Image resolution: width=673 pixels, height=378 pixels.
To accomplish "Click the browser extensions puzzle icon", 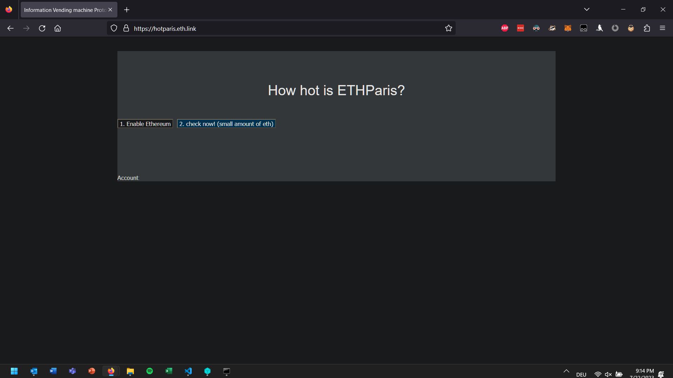I will point(647,28).
